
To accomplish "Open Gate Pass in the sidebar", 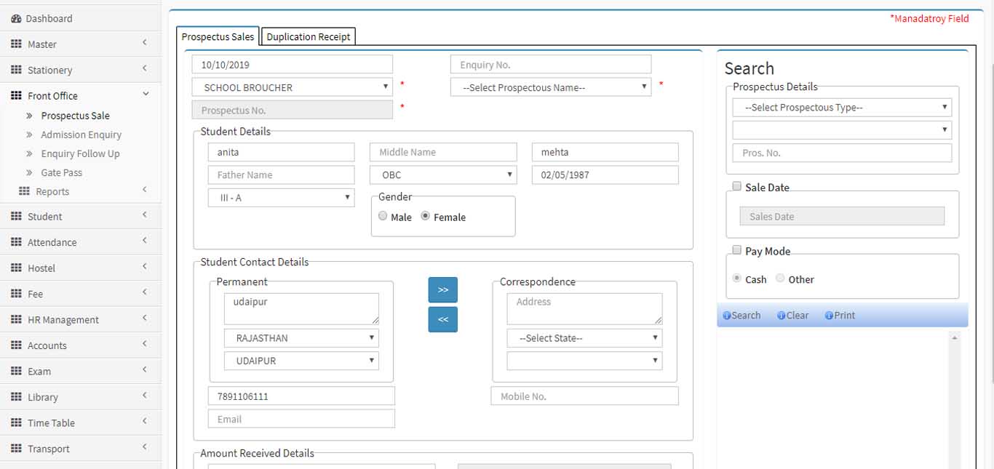I will [x=61, y=172].
